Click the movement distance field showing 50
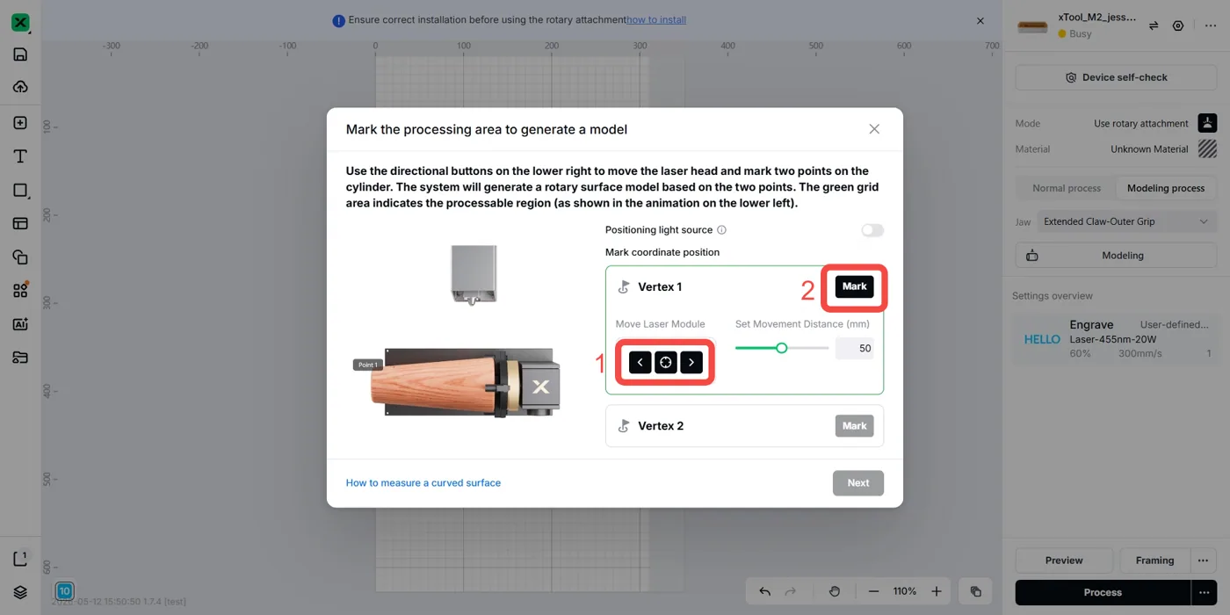 click(854, 349)
